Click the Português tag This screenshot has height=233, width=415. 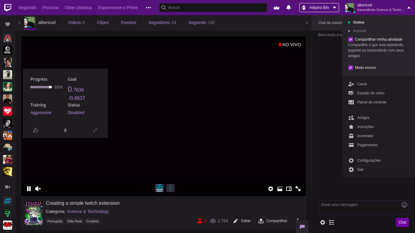(55, 221)
